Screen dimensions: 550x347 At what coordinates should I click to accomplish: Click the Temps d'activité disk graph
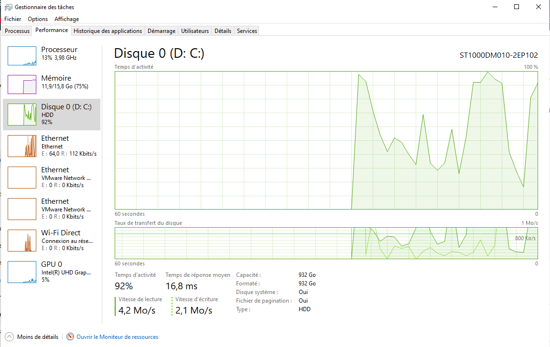(326, 140)
